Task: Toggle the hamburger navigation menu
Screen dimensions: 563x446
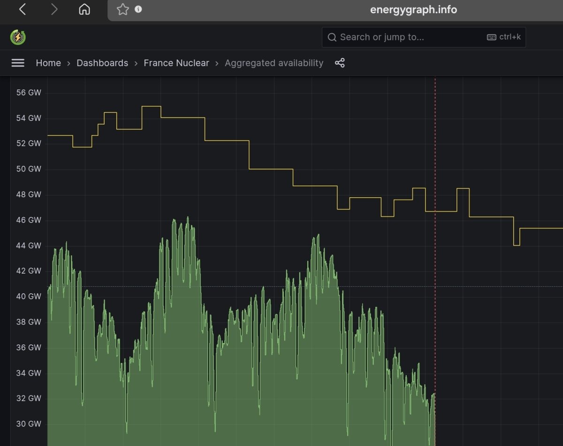Action: click(18, 63)
